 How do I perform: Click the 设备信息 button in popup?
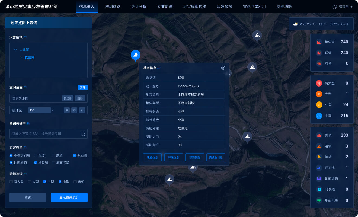tap(152, 157)
